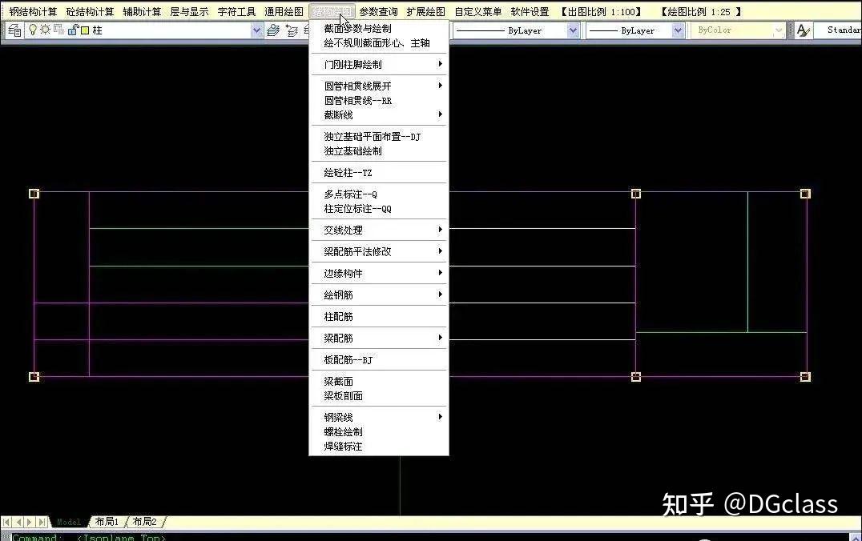Switch to the 布局1 layout tab
Viewport: 862px width, 541px height.
[107, 522]
